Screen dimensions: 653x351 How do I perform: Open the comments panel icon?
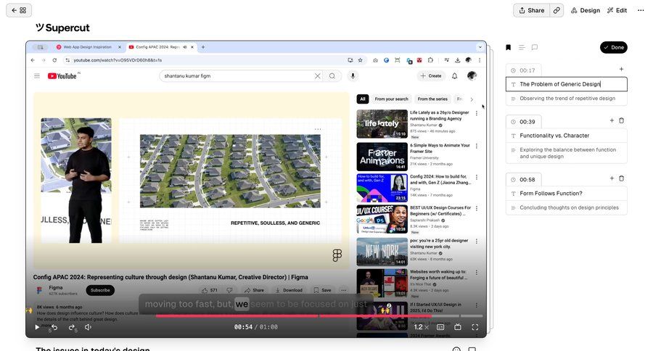point(534,47)
